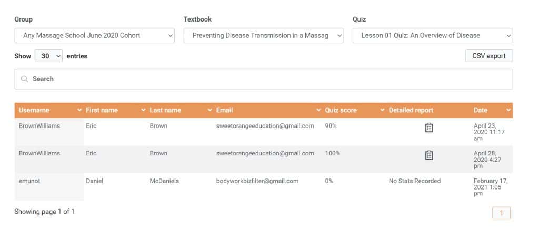Open the Group dropdown
The height and width of the screenshot is (231, 539).
coord(95,36)
